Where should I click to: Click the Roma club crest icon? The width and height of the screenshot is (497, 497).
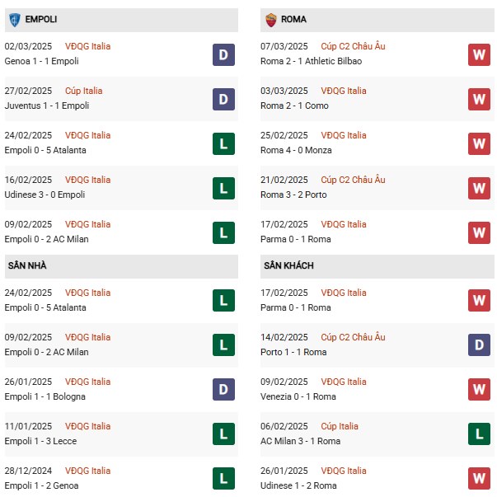(271, 19)
